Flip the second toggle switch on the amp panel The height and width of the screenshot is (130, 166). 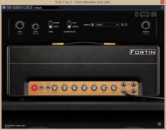tap(48, 88)
